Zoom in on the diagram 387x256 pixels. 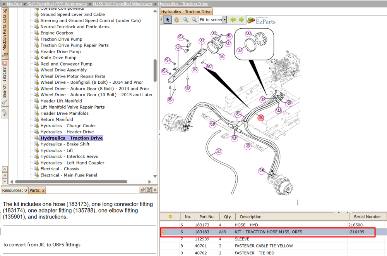point(186,20)
